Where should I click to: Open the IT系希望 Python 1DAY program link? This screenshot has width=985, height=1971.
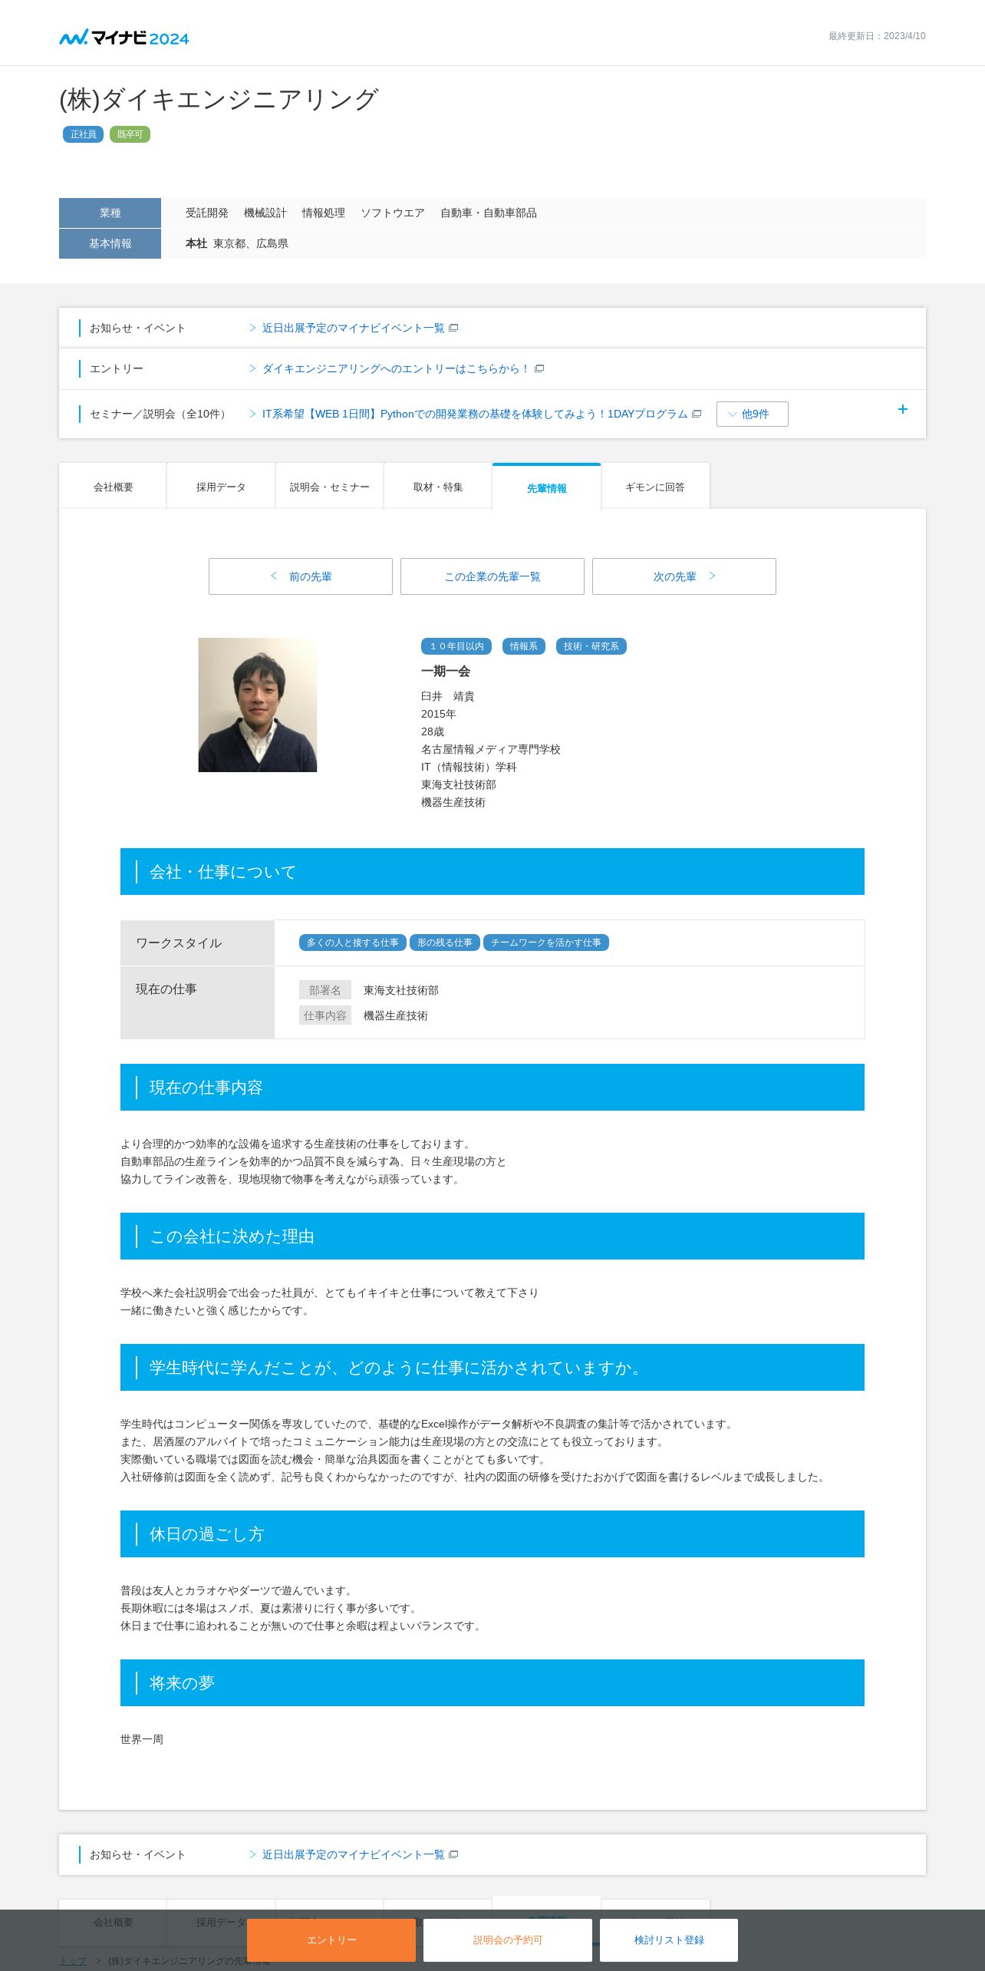tap(475, 414)
